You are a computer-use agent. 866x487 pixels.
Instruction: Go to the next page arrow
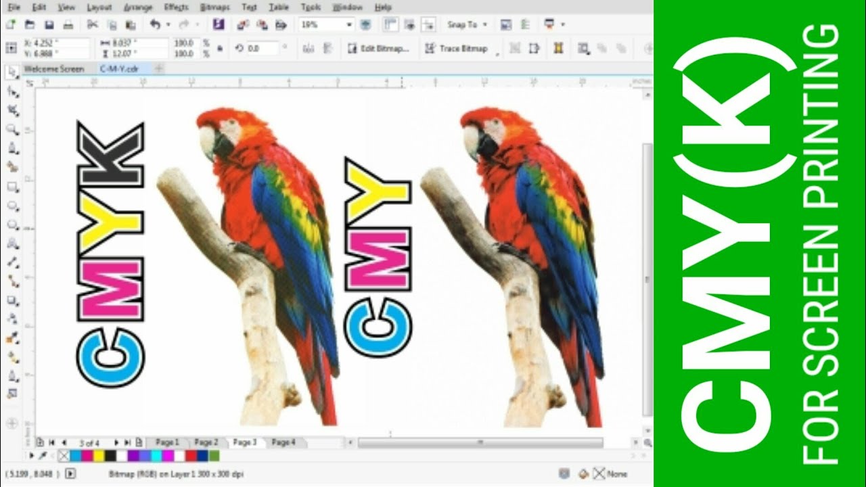116,442
